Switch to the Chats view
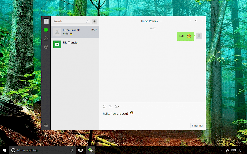The height and width of the screenshot is (154, 247). (x=46, y=30)
